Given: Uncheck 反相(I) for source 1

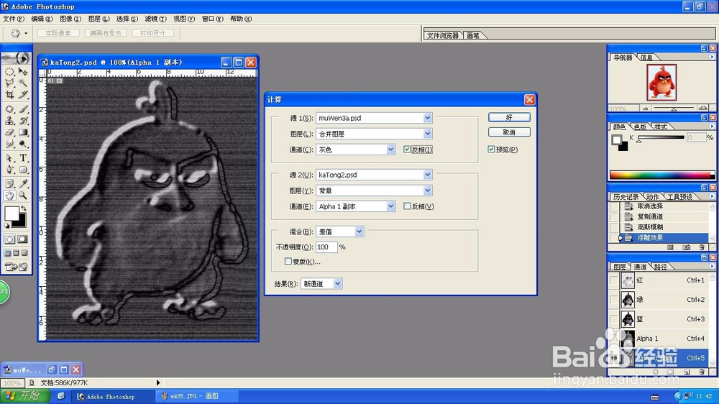Looking at the screenshot, I should (x=407, y=149).
